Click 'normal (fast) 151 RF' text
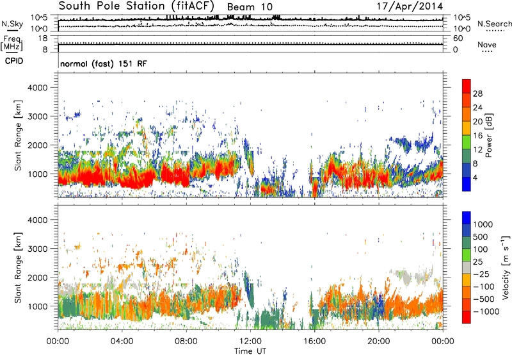Image resolution: width=512 pixels, height=355 pixels. tap(104, 63)
